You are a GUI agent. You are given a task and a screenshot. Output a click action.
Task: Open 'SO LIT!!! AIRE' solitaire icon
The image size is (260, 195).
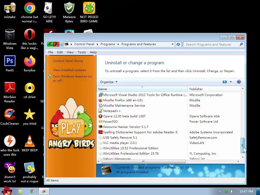[x=49, y=12]
